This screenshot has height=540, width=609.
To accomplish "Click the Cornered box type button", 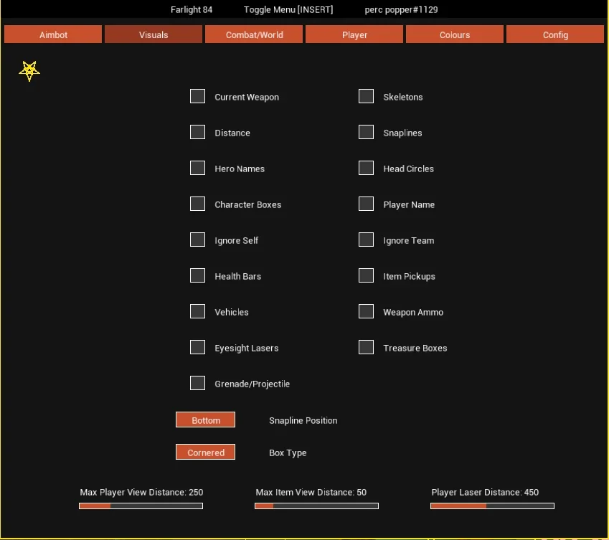I will click(x=205, y=452).
